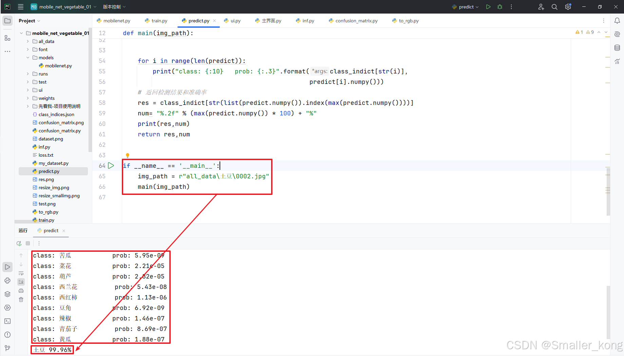Screen dimensions: 624x356
Task: Rerun the predict script
Action: (19, 243)
